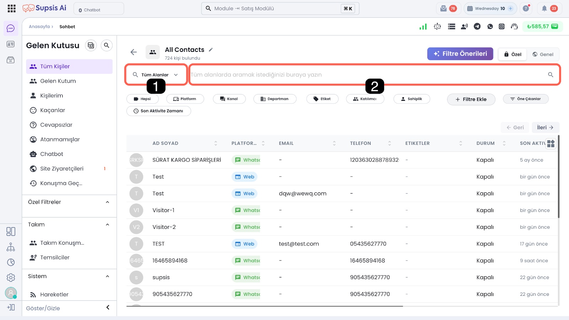This screenshot has height=320, width=569.
Task: Switch visibility to Özel
Action: (x=512, y=54)
